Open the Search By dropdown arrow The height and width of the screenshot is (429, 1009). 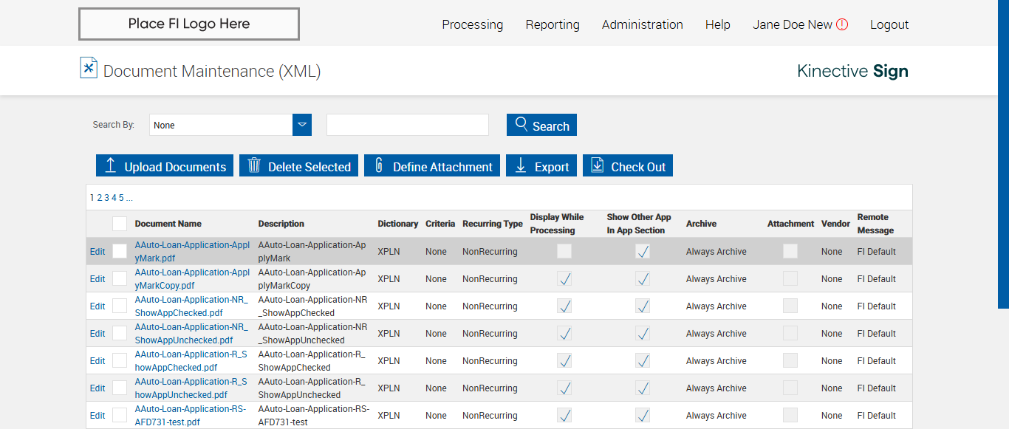tap(302, 125)
